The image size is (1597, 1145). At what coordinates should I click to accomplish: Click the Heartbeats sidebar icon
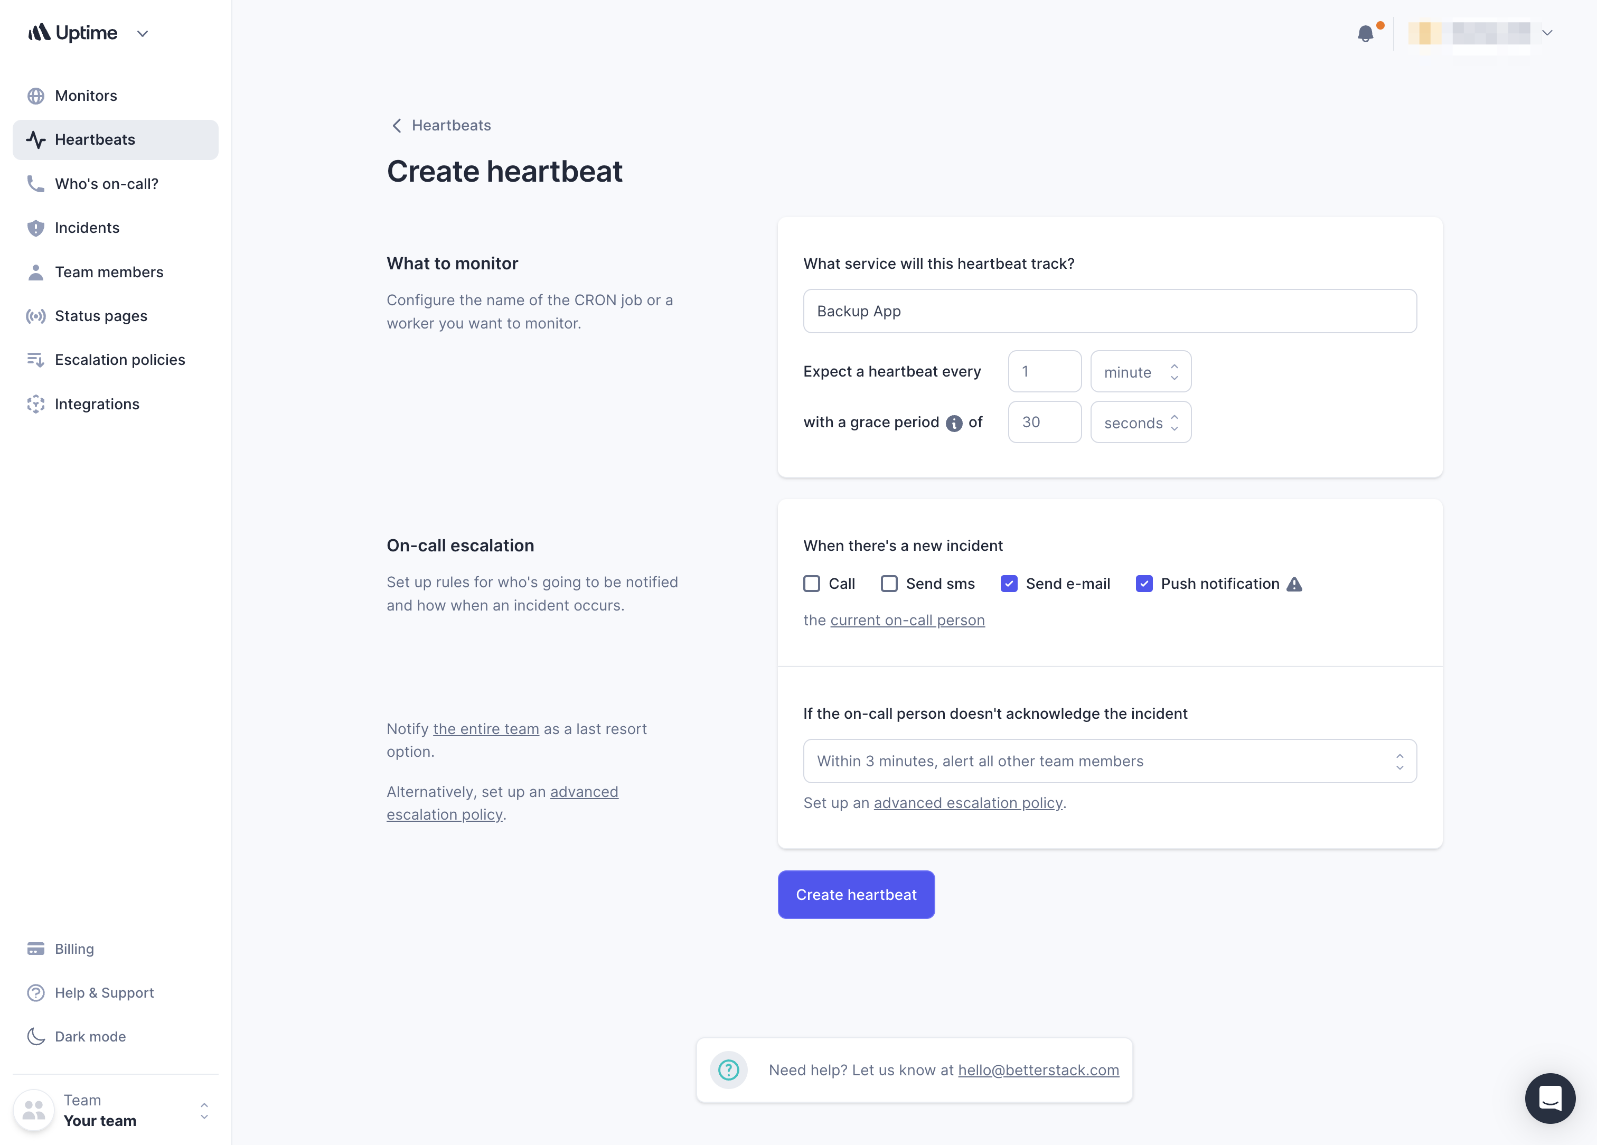point(36,139)
